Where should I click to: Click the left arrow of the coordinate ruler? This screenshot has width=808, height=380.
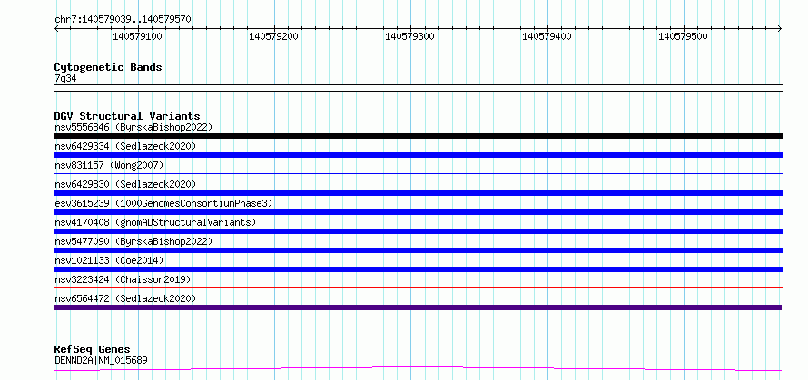click(x=56, y=29)
